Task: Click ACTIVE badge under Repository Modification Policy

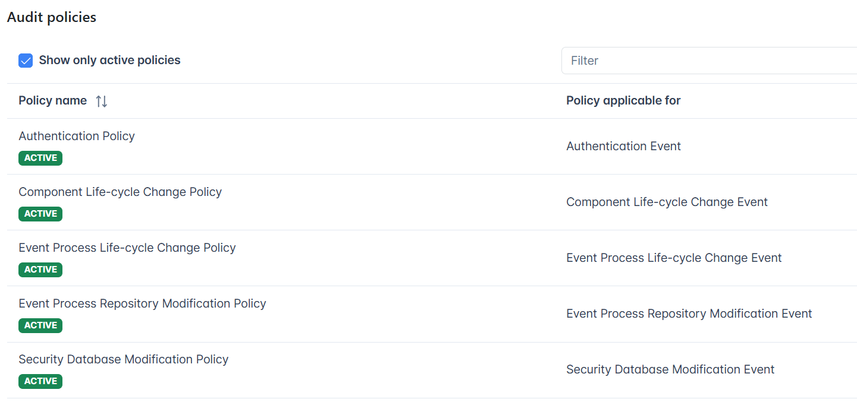Action: 40,325
